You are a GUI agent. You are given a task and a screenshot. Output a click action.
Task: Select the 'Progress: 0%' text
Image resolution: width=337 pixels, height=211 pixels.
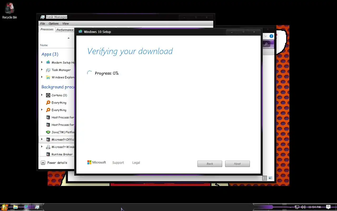click(107, 73)
